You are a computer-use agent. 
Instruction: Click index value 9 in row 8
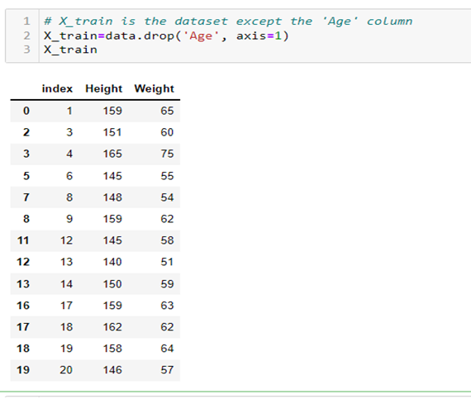tap(69, 219)
